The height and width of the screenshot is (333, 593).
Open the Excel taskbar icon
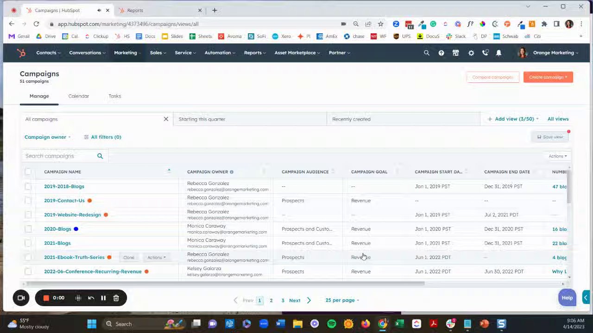point(399,324)
